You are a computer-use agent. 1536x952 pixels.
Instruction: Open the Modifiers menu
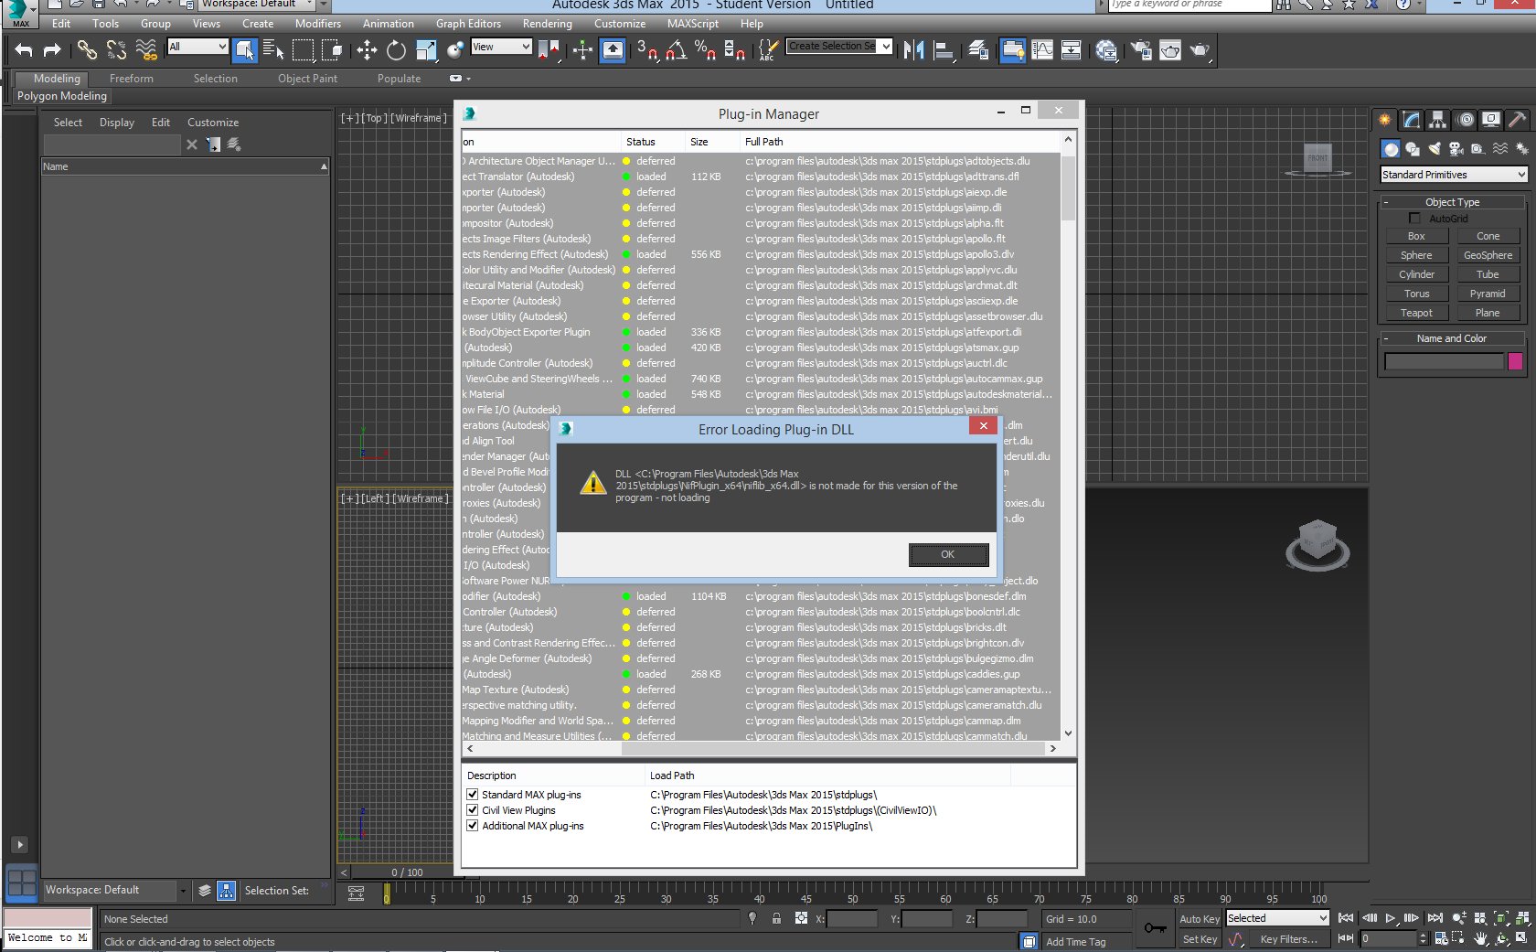[x=318, y=24]
